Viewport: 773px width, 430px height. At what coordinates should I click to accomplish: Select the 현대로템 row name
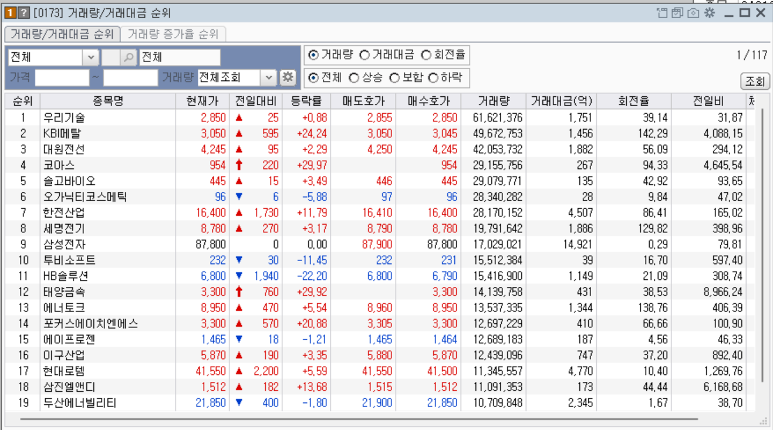tap(64, 371)
